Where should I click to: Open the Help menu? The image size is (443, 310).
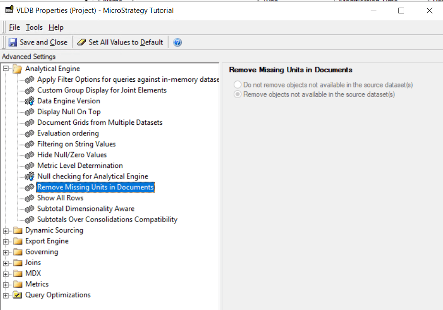point(56,27)
